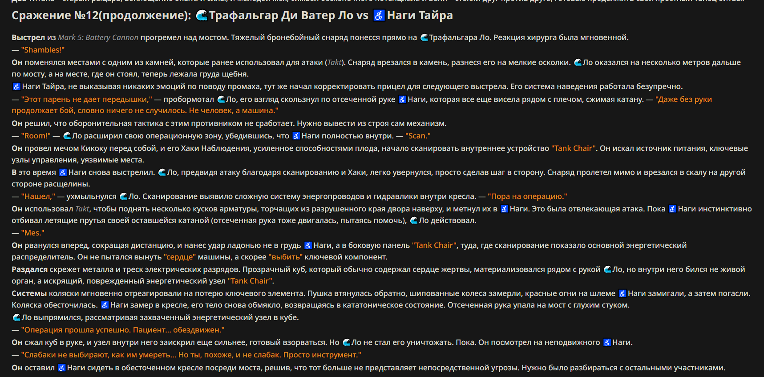Click wave emoji before 'Ло выпрямился'
This screenshot has width=764, height=377.
tap(16, 317)
